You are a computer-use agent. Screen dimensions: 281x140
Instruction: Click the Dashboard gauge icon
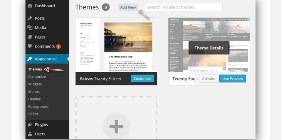tap(30, 6)
